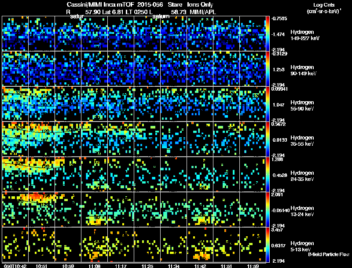Click the 'B-field Particle Flow' label
This screenshot has height=268, width=352.
coord(329,254)
